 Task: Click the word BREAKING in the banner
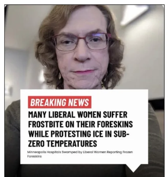tap(48, 102)
